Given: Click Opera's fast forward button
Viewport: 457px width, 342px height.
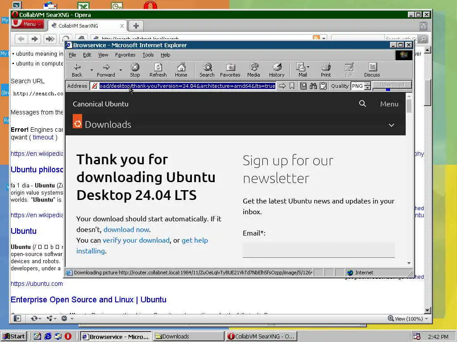Looking at the screenshot, I should 50,39.
